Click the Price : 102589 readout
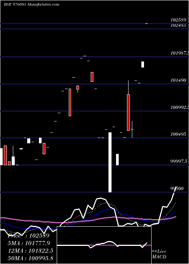Viewport: 189px width, 264px height. [x=28, y=236]
